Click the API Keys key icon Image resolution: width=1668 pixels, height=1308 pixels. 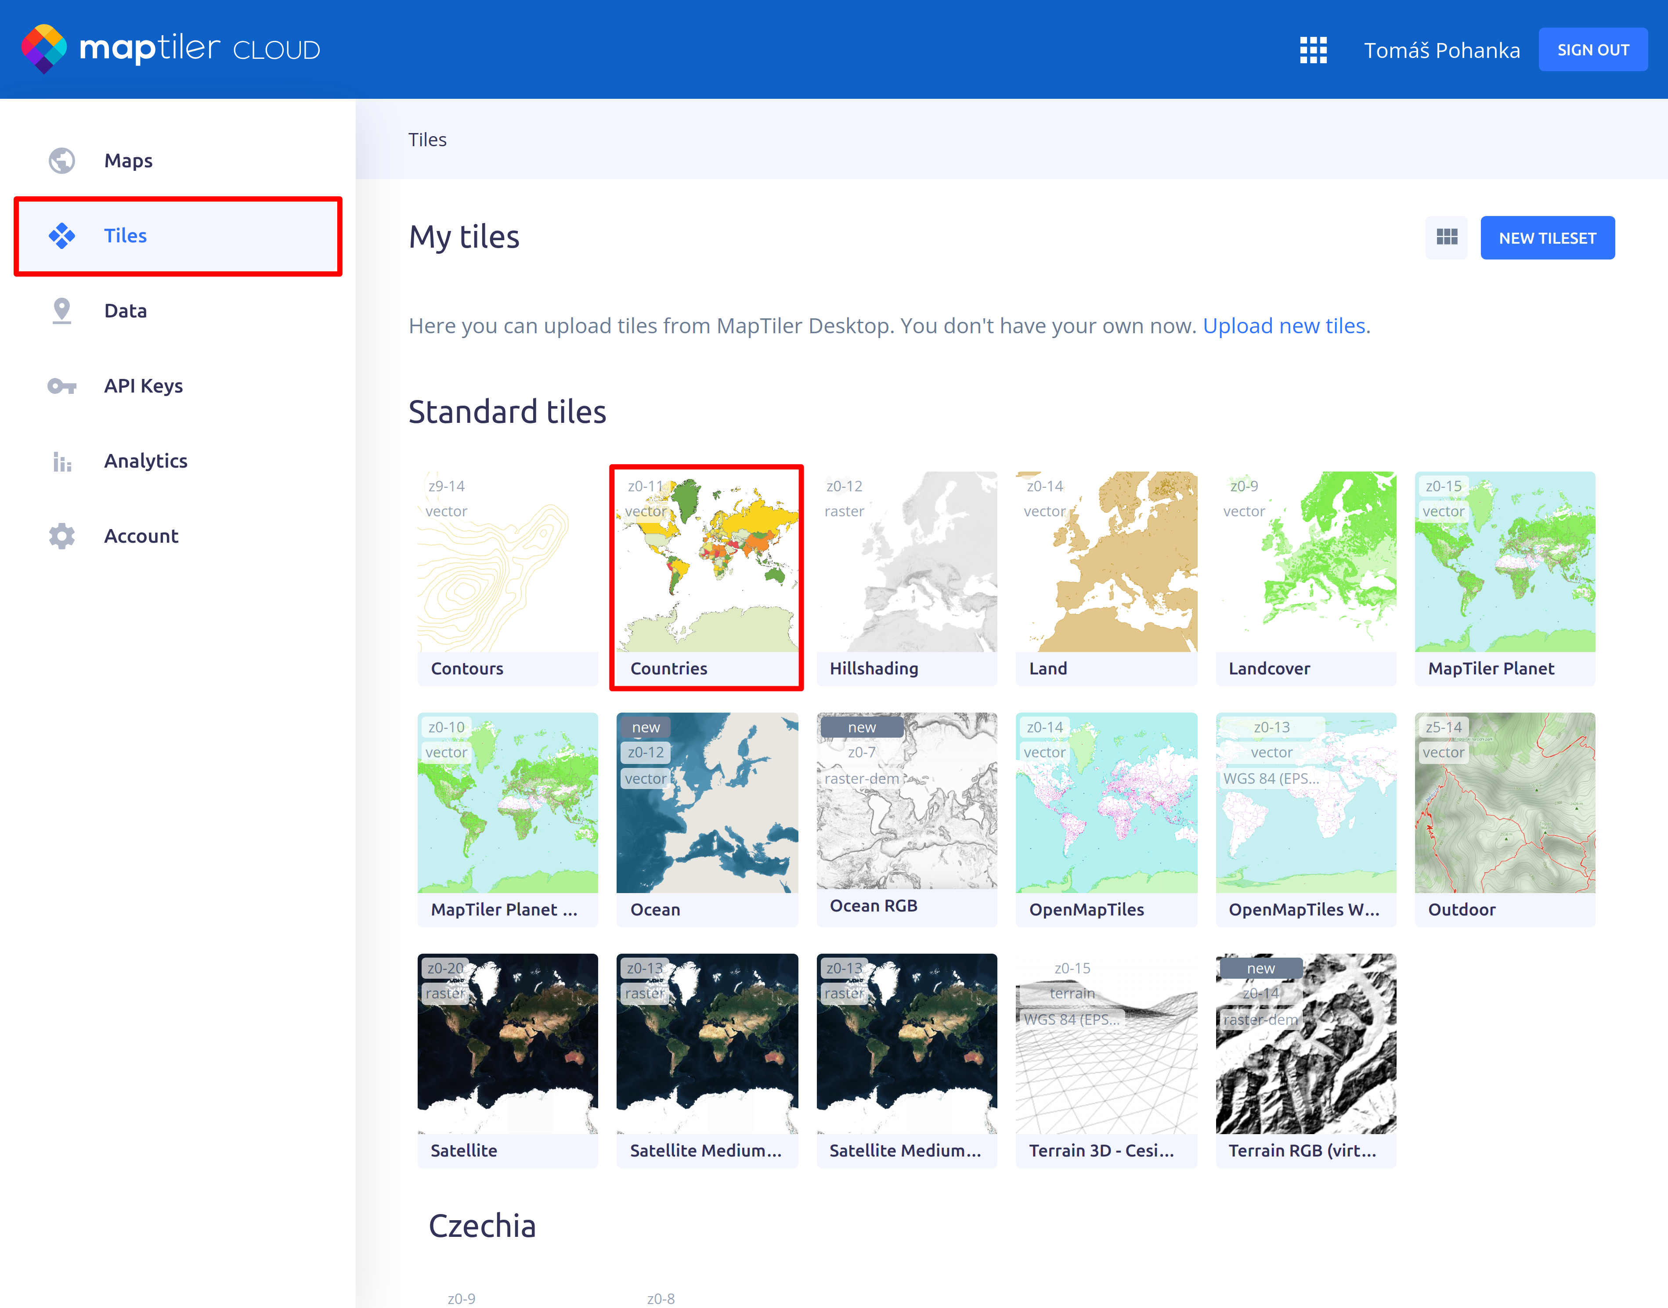[x=62, y=386]
